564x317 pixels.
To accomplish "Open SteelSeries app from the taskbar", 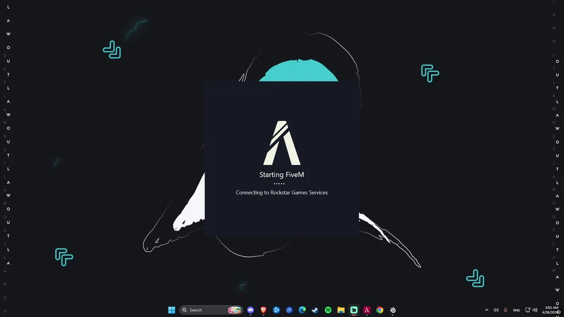I will pyautogui.click(x=393, y=310).
